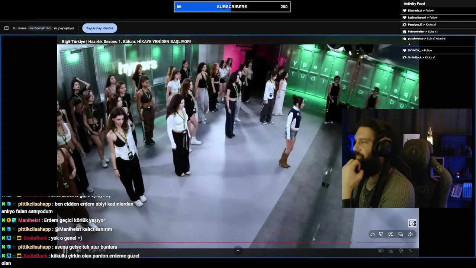This screenshot has width=476, height=268.
Task: Click the 'Erdem geçici körlük yaşıyor' message
Action: 74,220
